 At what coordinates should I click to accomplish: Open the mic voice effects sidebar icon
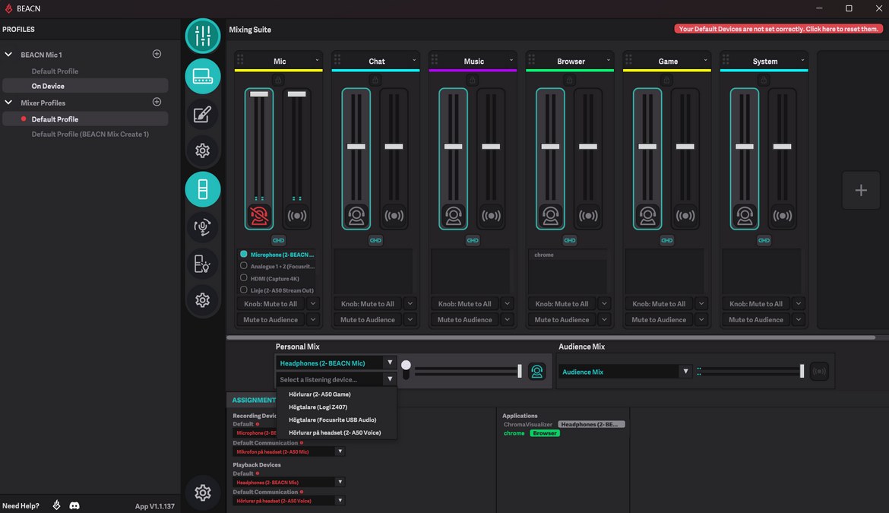[x=202, y=226]
